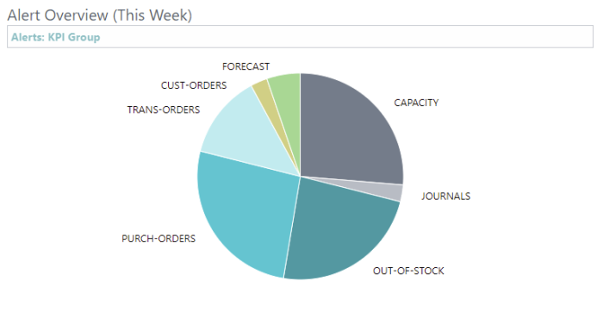Click the Alert Overview (This Week) heading
Screen dimensions: 603x312
click(100, 16)
